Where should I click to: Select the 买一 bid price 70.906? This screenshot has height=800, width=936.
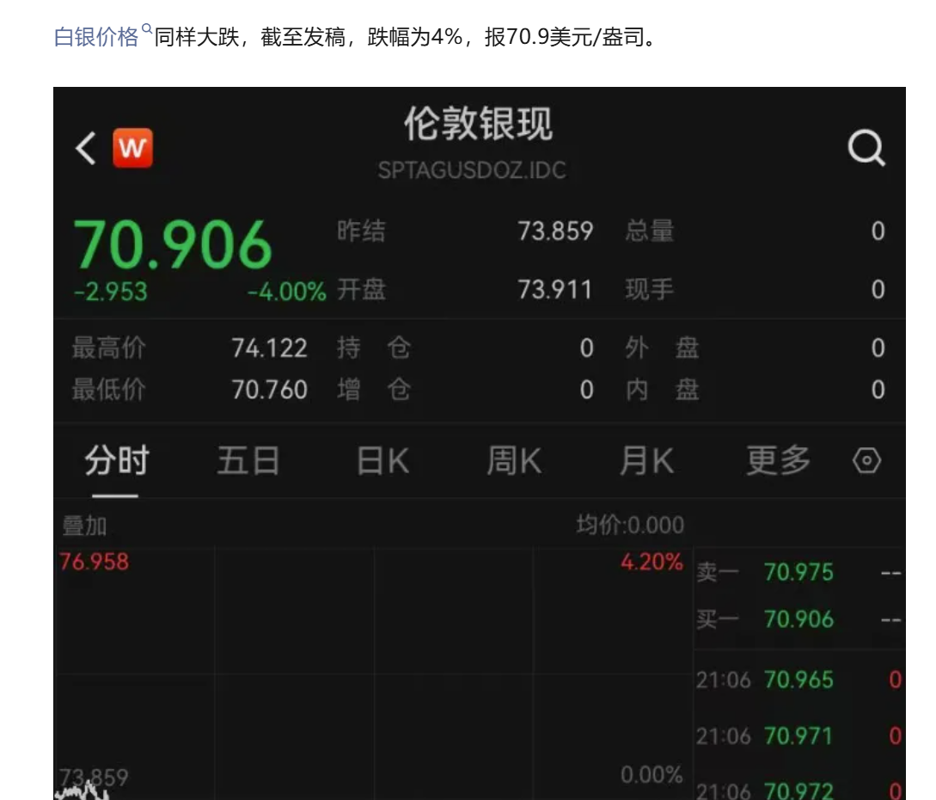(x=798, y=619)
